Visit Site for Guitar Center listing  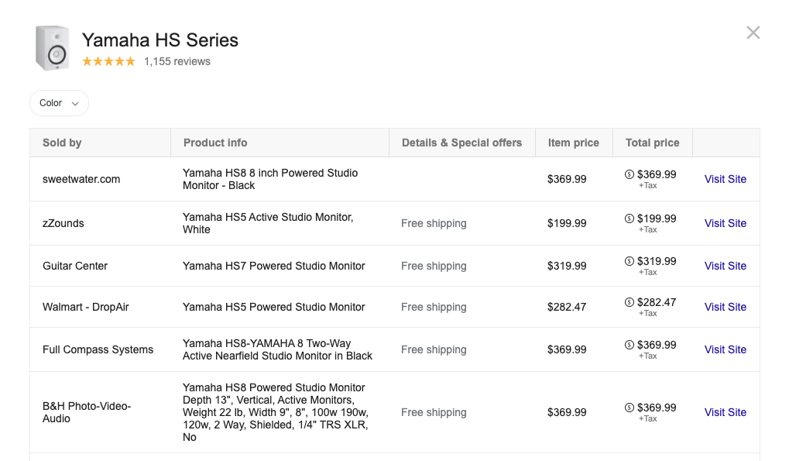[725, 266]
